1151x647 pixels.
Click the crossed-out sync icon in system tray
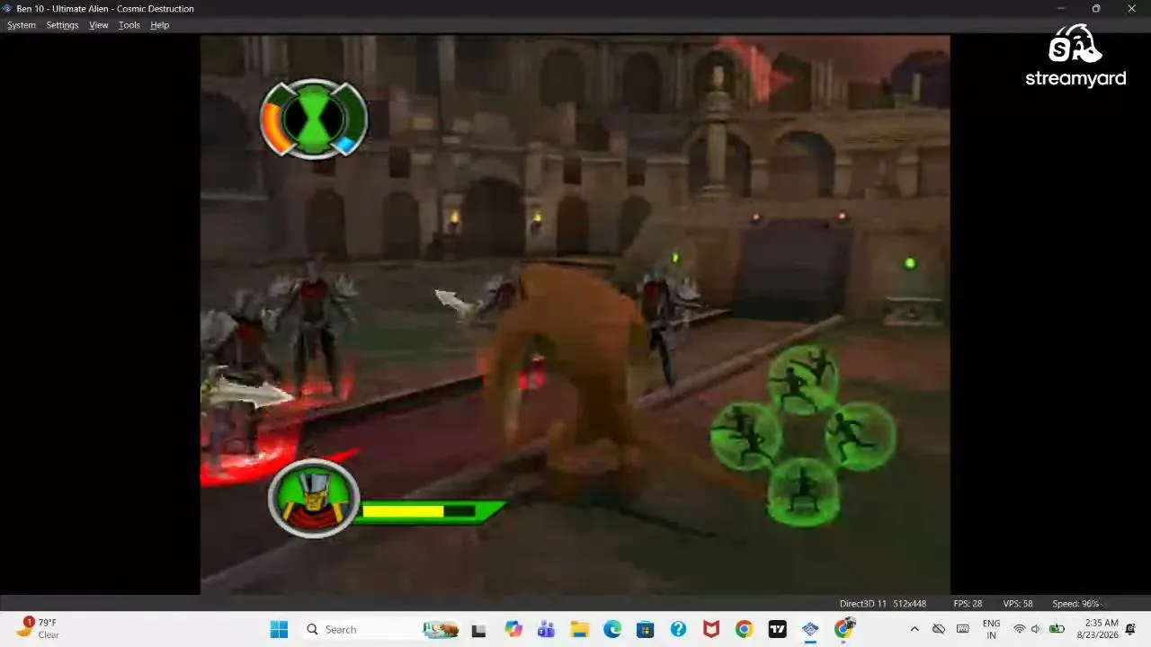pyautogui.click(x=939, y=629)
